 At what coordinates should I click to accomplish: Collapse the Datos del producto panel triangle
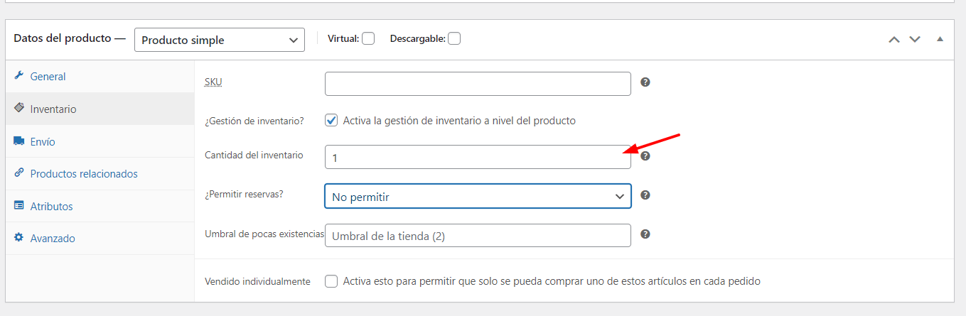tap(940, 39)
